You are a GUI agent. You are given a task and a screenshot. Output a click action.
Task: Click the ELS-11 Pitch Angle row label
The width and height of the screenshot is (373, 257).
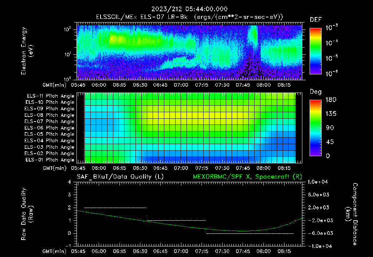coord(50,96)
